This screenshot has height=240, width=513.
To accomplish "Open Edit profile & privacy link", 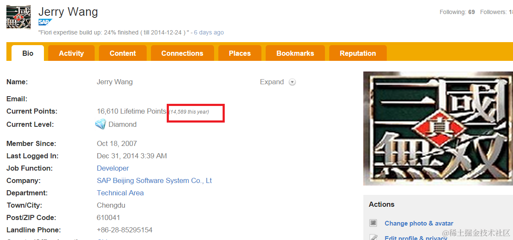I will tap(416, 237).
